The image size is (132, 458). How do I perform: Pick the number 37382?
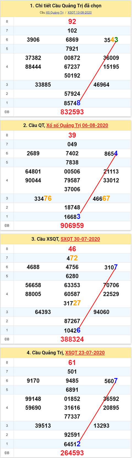click(x=33, y=58)
